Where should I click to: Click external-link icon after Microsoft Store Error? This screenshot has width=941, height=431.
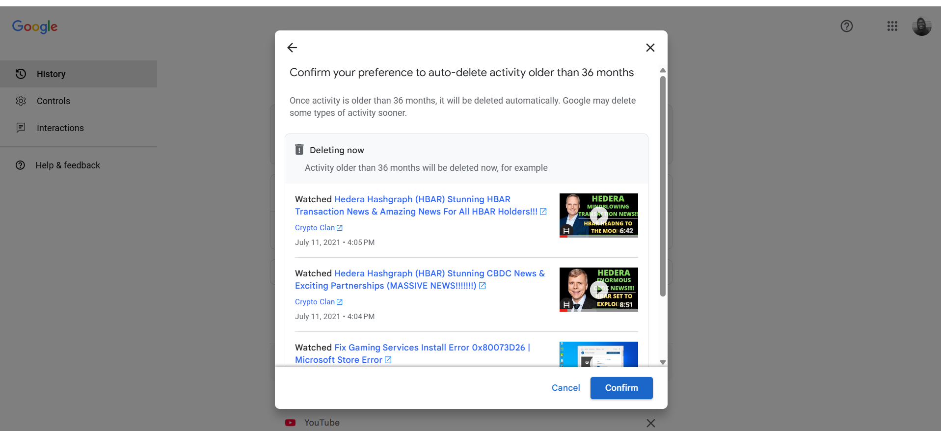click(388, 360)
